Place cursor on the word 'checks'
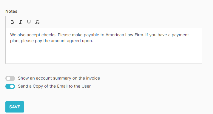This screenshot has height=114, width=213. pyautogui.click(x=49, y=35)
